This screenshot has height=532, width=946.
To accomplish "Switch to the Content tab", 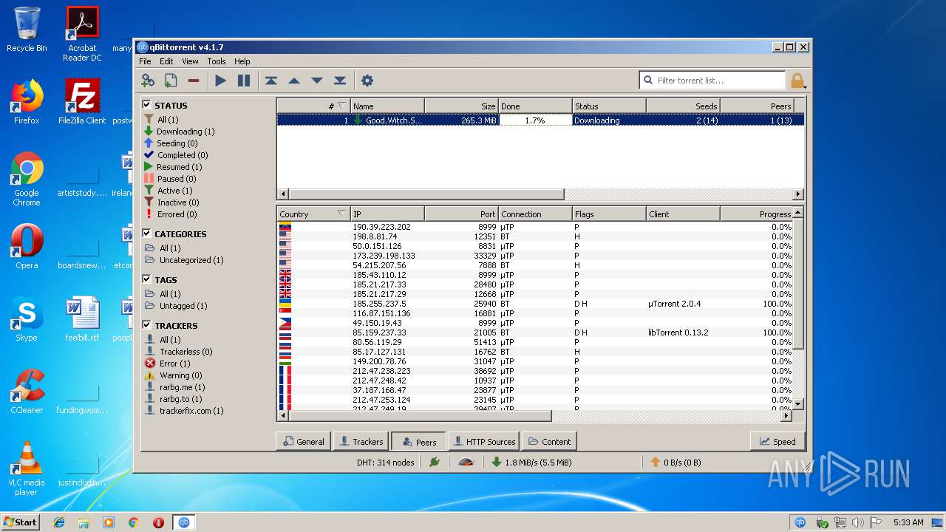I will pyautogui.click(x=549, y=441).
